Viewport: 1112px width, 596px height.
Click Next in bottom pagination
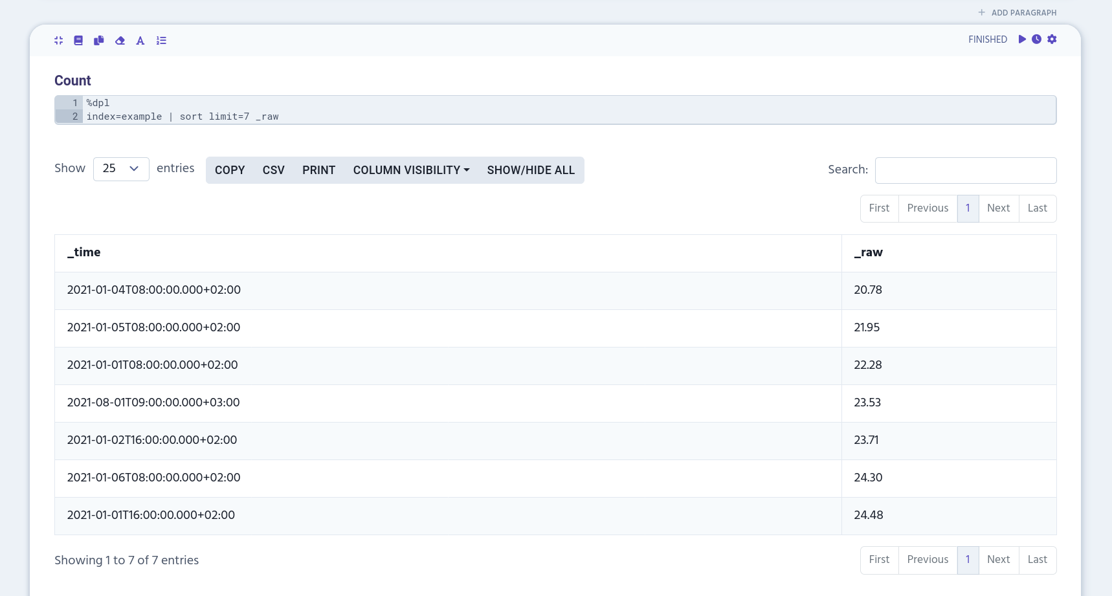999,560
